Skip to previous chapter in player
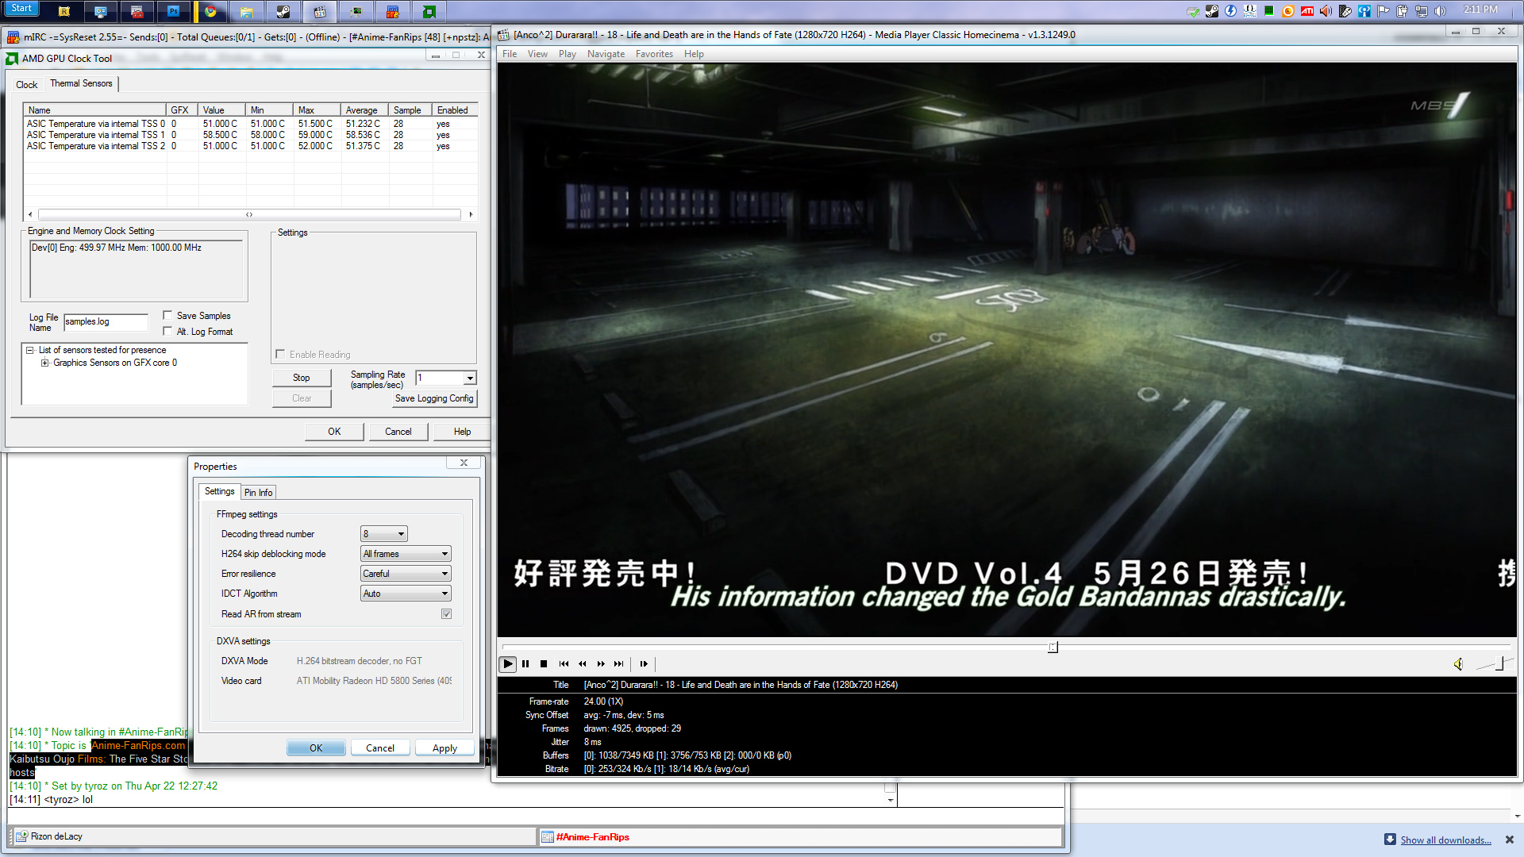Viewport: 1524px width, 857px height. (564, 664)
